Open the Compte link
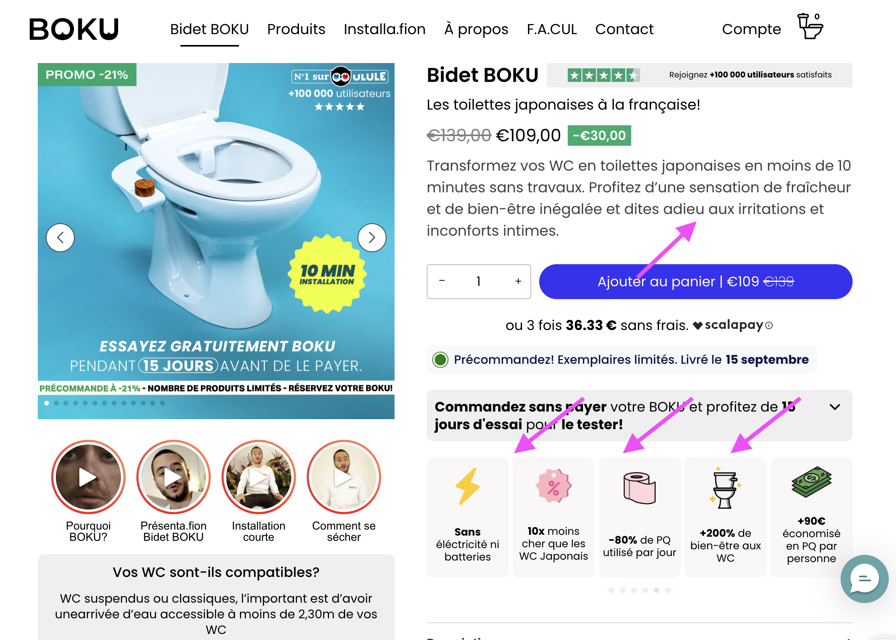Screen dimensions: 896x640 coord(751,29)
